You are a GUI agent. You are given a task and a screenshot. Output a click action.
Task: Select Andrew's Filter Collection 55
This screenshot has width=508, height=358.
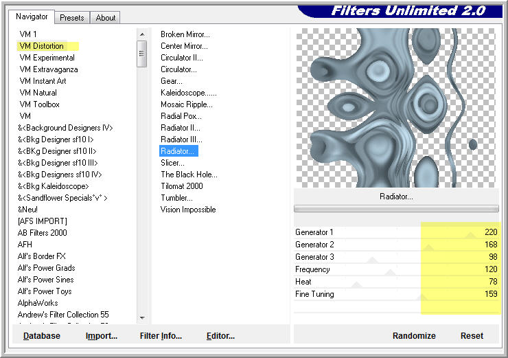pos(63,314)
